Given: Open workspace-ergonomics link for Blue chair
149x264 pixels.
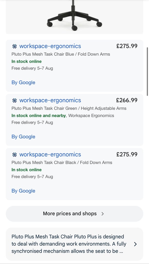Looking at the screenshot, I should pos(50,46).
